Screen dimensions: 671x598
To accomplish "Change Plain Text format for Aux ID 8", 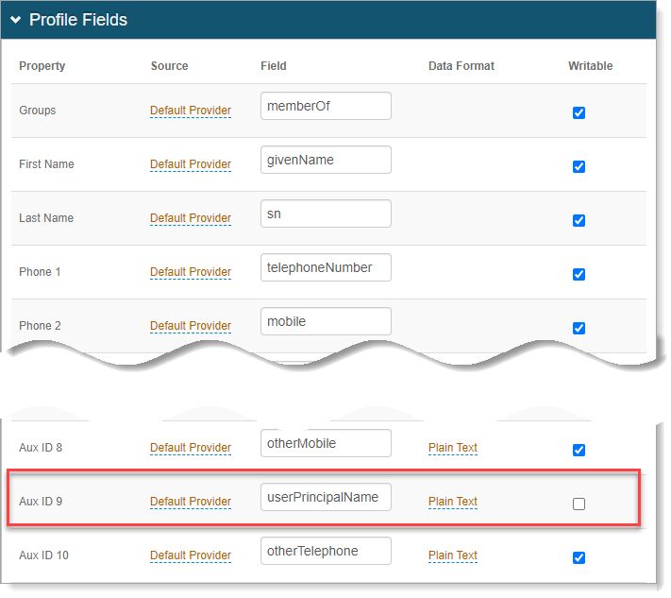I will click(x=453, y=448).
